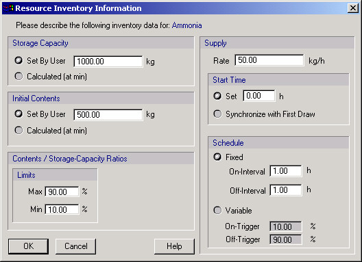Select Initial Contents Set By User radio
Screen dimensions: 362x262
(19, 114)
